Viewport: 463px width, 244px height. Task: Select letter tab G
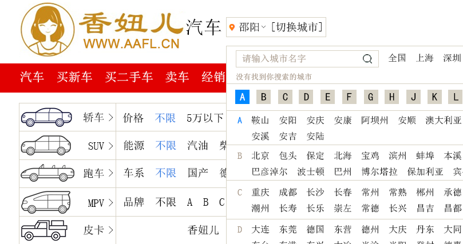[371, 97]
